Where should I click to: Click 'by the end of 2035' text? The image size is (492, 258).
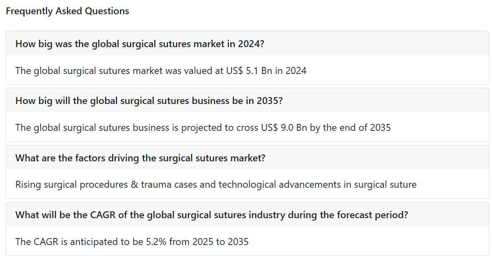[x=350, y=128]
